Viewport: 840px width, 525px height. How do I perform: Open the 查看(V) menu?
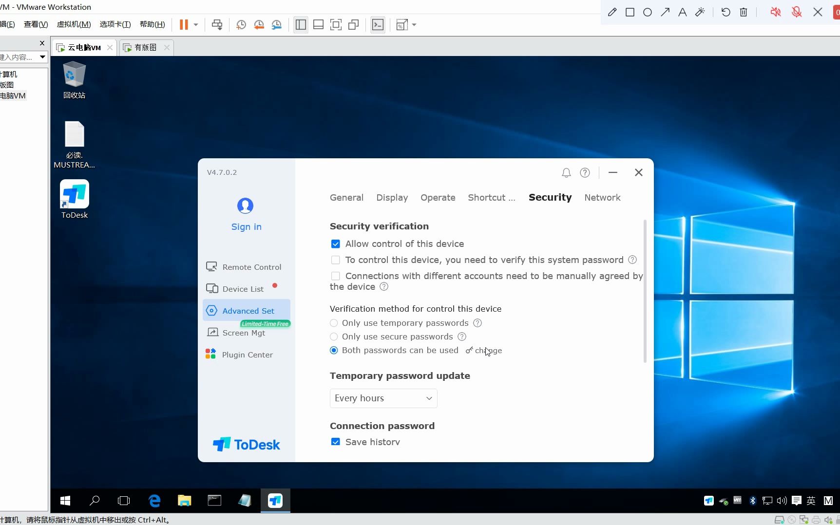(36, 24)
